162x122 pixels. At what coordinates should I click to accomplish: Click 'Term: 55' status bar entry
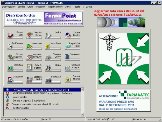(x=63, y=119)
